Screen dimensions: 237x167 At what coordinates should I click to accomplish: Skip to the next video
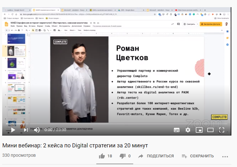click(26, 130)
